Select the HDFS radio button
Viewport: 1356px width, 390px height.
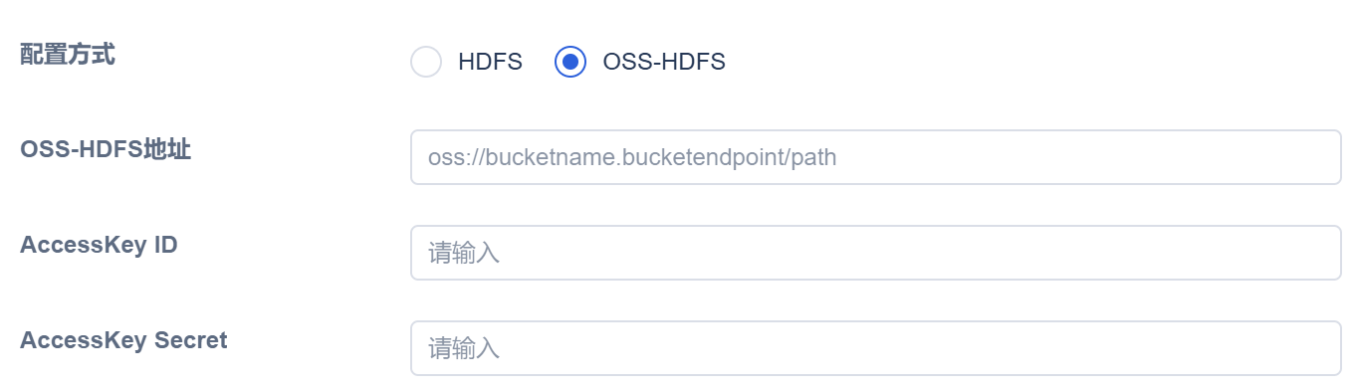pos(426,62)
